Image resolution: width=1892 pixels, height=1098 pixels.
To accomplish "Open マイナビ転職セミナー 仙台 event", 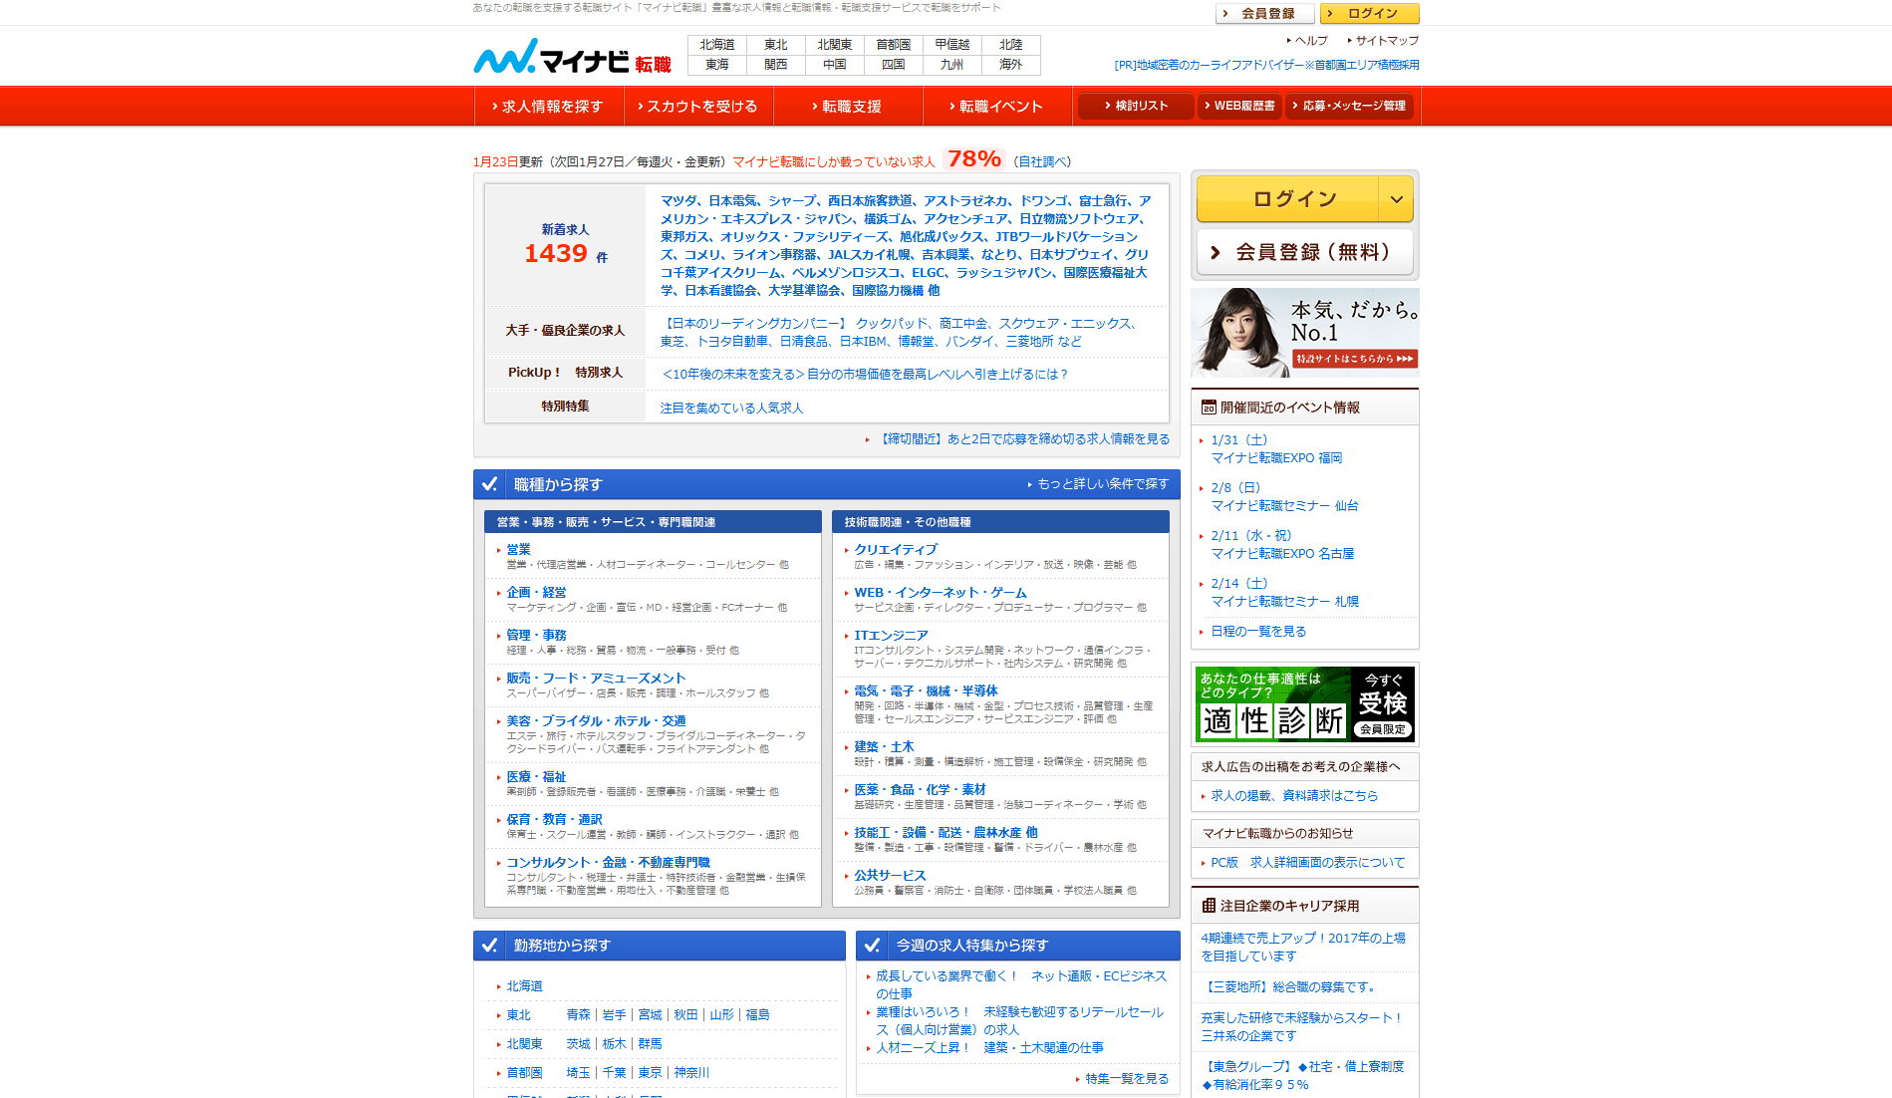I will tap(1284, 506).
